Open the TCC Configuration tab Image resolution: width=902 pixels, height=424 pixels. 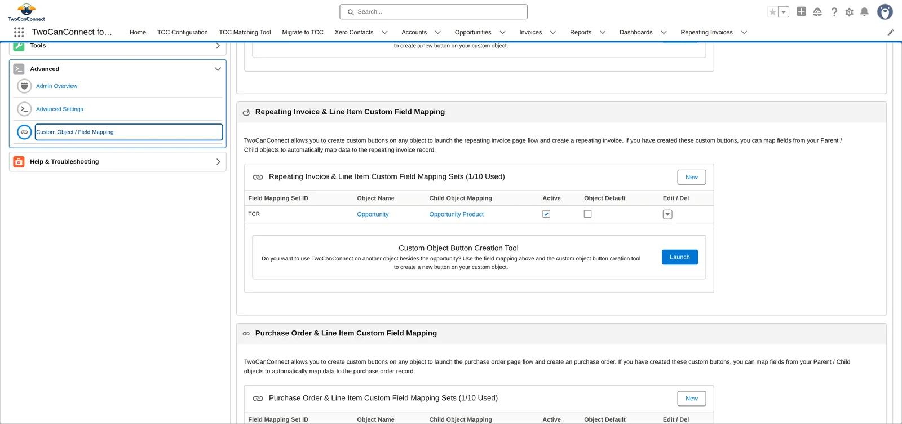182,32
